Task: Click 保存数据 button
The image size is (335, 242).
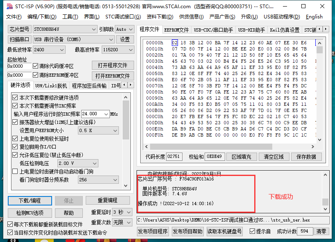Action: click(306, 157)
